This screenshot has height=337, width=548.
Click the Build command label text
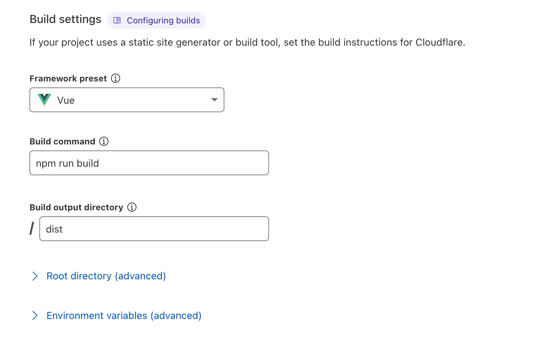(62, 142)
